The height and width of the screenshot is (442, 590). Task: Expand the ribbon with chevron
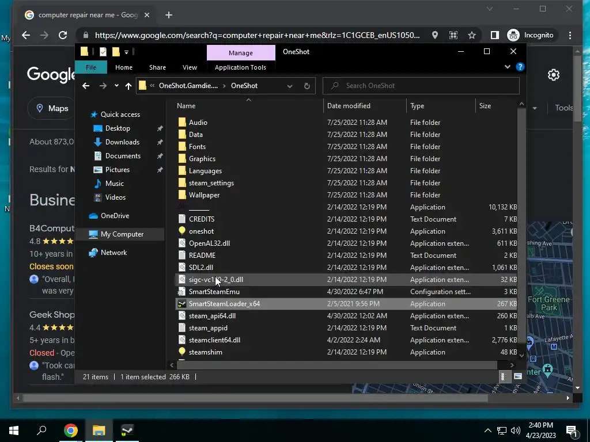click(x=507, y=67)
